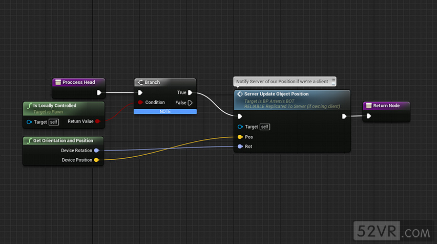
Task: Click the Branch exec input pin
Action: coord(140,93)
